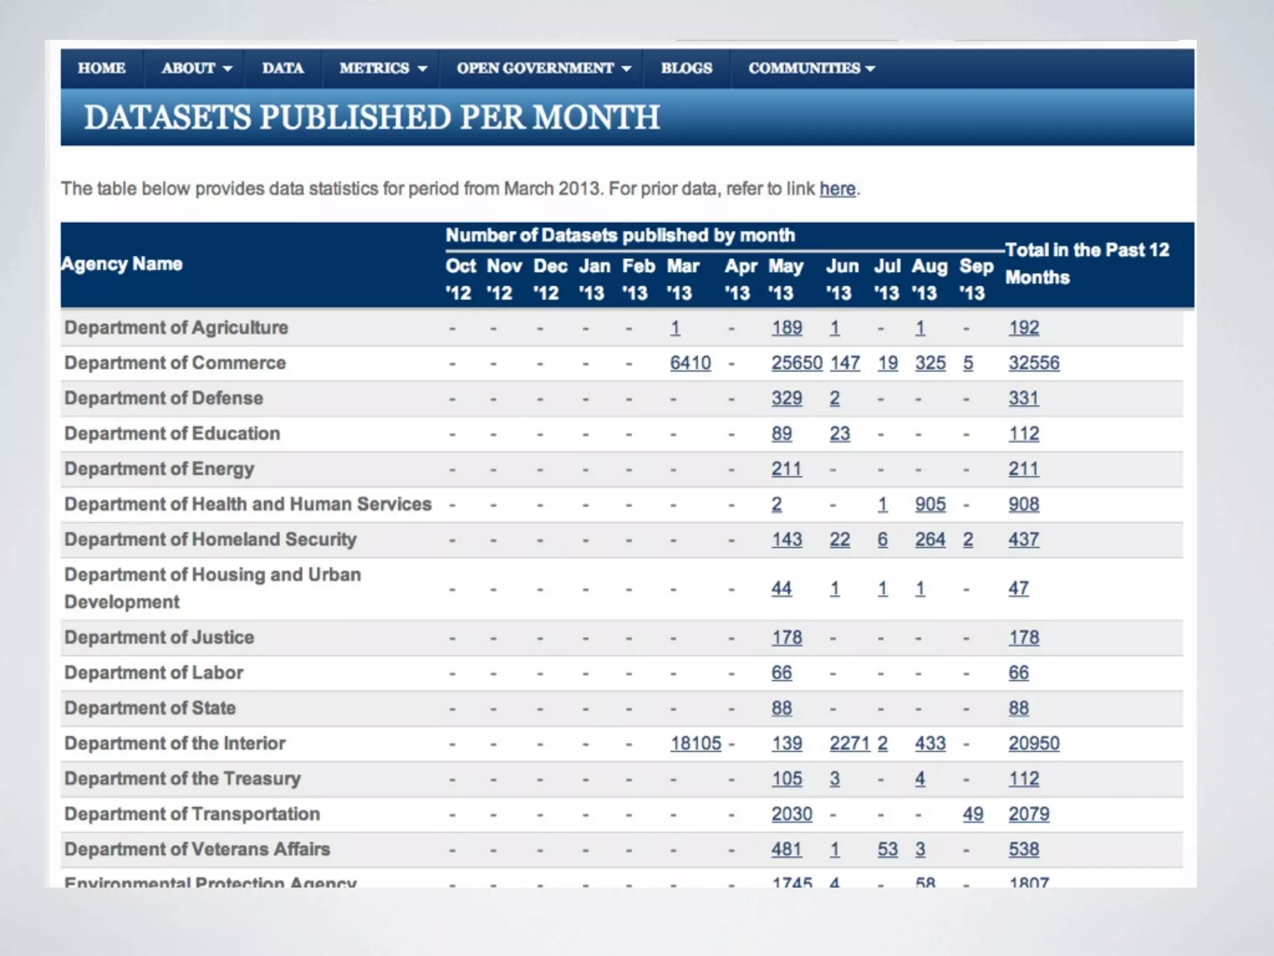Open Department of Defense total 331
Viewport: 1274px width, 956px height.
click(1023, 398)
